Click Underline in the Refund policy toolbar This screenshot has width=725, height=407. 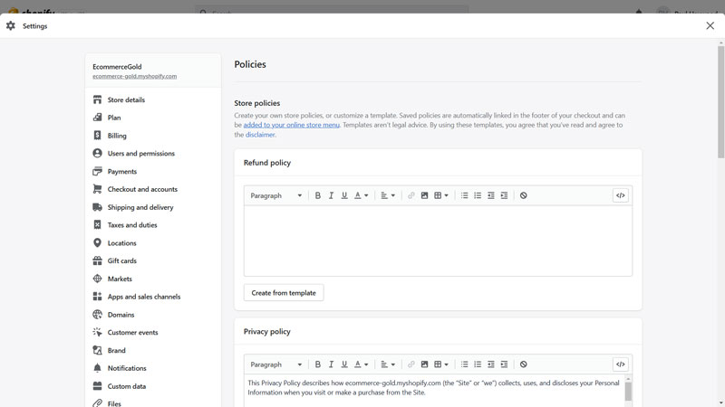tap(344, 195)
